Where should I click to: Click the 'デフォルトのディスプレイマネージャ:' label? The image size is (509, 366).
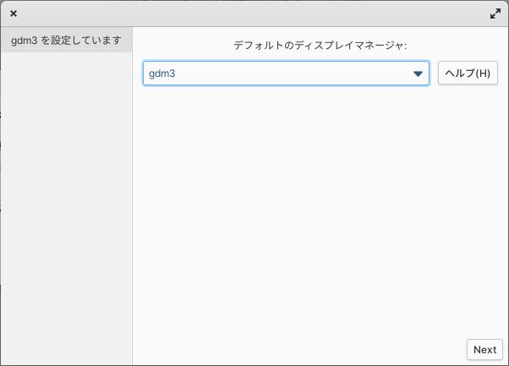(320, 46)
